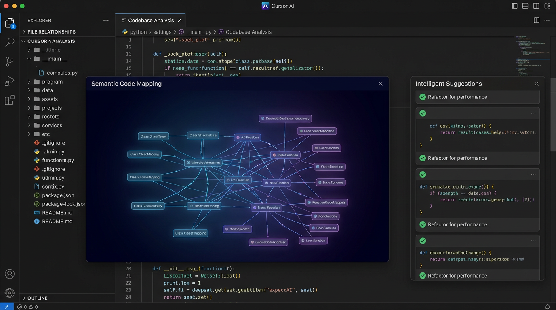556x310 pixels.
Task: Collapse the __main__ folder
Action: (x=29, y=58)
